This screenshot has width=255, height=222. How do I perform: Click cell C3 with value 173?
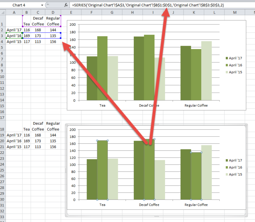click(38, 36)
